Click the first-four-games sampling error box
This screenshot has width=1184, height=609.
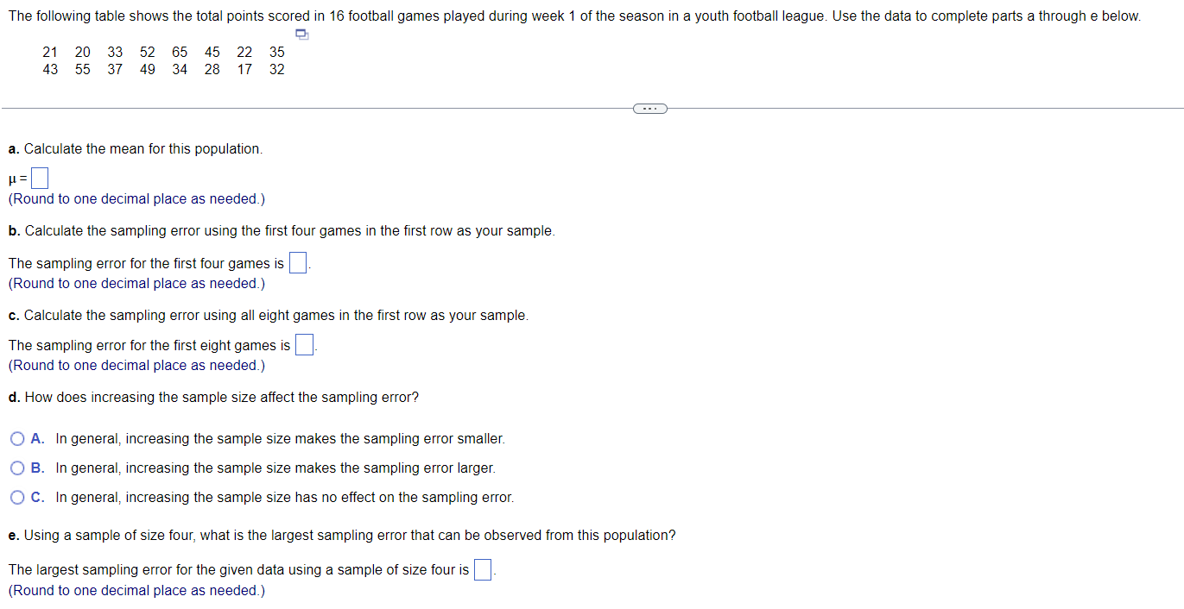[x=296, y=261]
